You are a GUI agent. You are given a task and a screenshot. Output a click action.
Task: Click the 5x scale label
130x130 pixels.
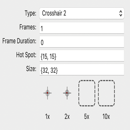point(87,116)
